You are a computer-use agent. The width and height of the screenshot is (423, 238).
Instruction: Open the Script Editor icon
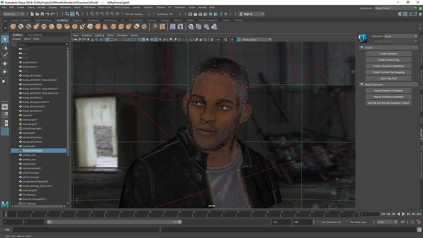click(420, 229)
